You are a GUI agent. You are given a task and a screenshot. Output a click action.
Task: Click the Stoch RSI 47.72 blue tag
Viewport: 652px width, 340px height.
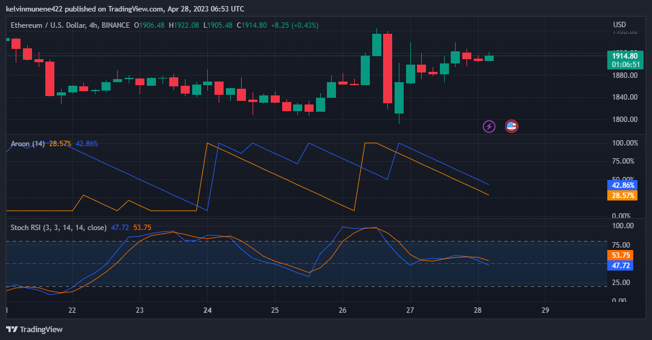tap(621, 266)
